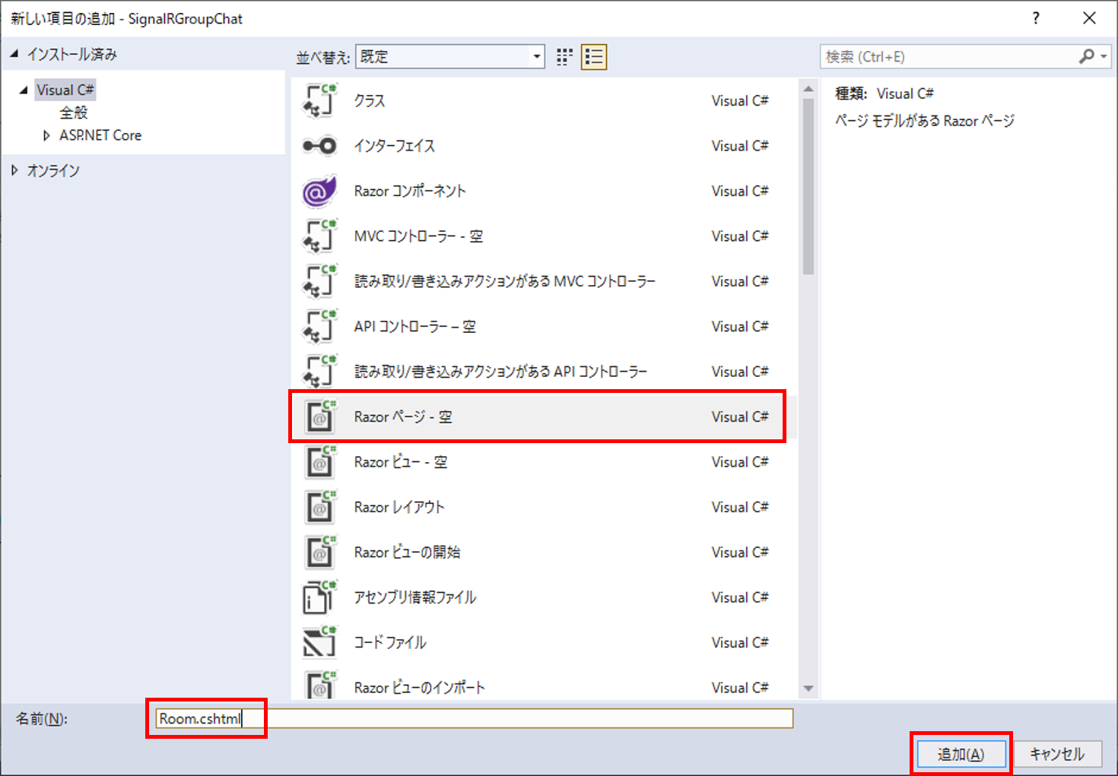Image resolution: width=1118 pixels, height=776 pixels.
Task: Click the search magnifier icon
Action: (x=1087, y=56)
